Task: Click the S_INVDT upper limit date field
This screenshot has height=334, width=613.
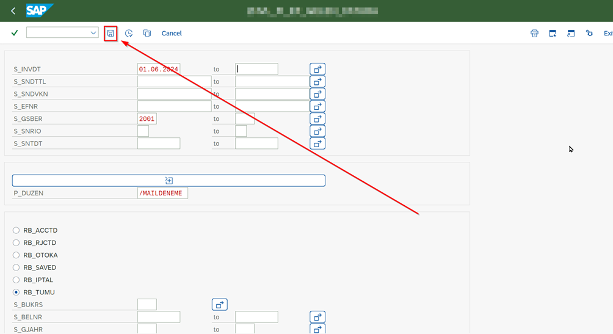Action: tap(256, 69)
